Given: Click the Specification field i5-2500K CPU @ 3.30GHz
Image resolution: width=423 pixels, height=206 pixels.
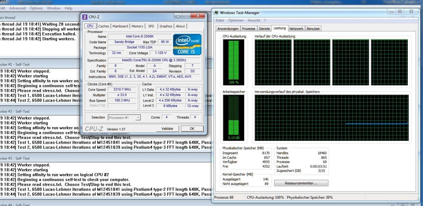Looking at the screenshot, I should click(154, 60).
